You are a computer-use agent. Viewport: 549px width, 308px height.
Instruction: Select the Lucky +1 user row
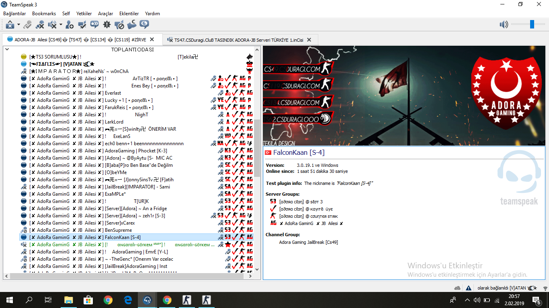pyautogui.click(x=136, y=100)
